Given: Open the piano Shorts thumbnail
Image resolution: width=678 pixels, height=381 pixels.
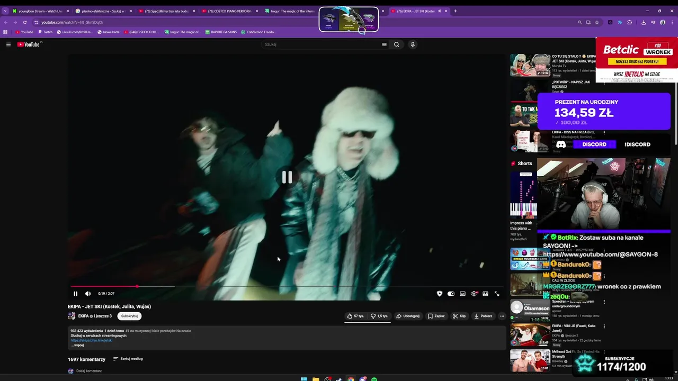Looking at the screenshot, I should [x=523, y=194].
